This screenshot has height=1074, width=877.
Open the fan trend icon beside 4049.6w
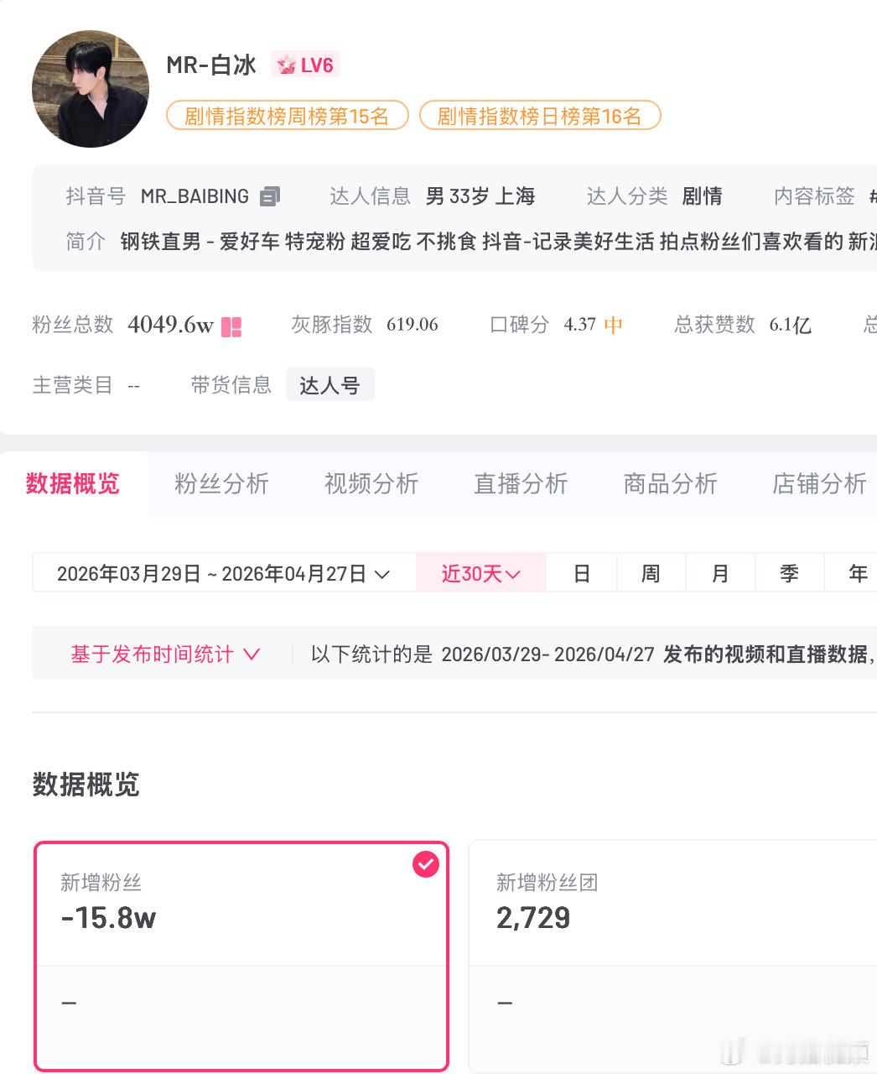[233, 326]
